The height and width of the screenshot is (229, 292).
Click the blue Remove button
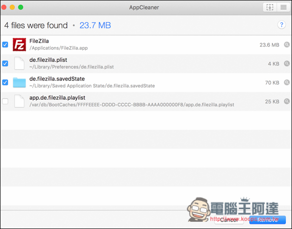pos(267,220)
